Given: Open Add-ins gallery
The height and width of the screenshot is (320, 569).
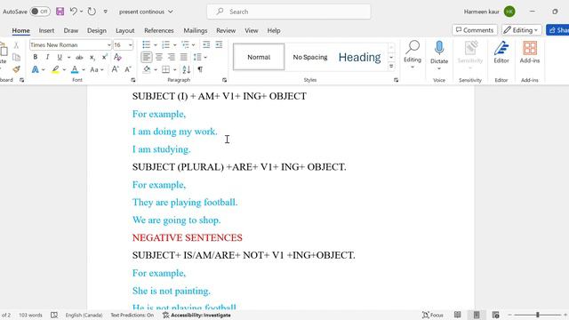Looking at the screenshot, I should (530, 52).
